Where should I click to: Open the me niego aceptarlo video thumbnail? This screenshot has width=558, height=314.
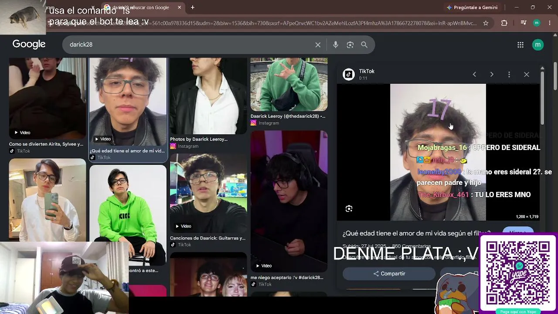(289, 201)
